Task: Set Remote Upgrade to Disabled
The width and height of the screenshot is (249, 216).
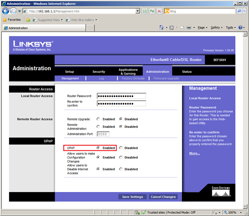Action: pyautogui.click(x=121, y=119)
